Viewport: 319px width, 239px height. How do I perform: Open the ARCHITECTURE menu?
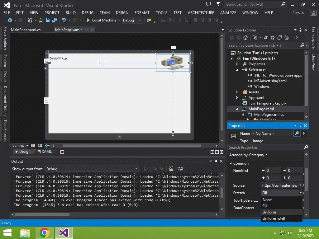coord(201,12)
